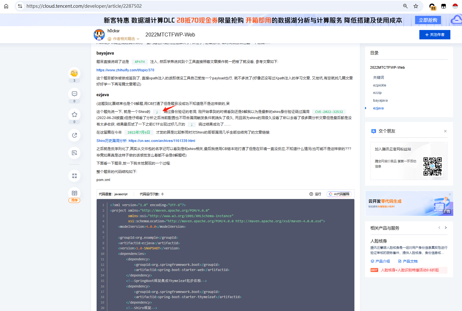Viewport: 462px width, 311px height.
Task: Open the 云开发零代码生成 ad banner
Action: coord(409,204)
